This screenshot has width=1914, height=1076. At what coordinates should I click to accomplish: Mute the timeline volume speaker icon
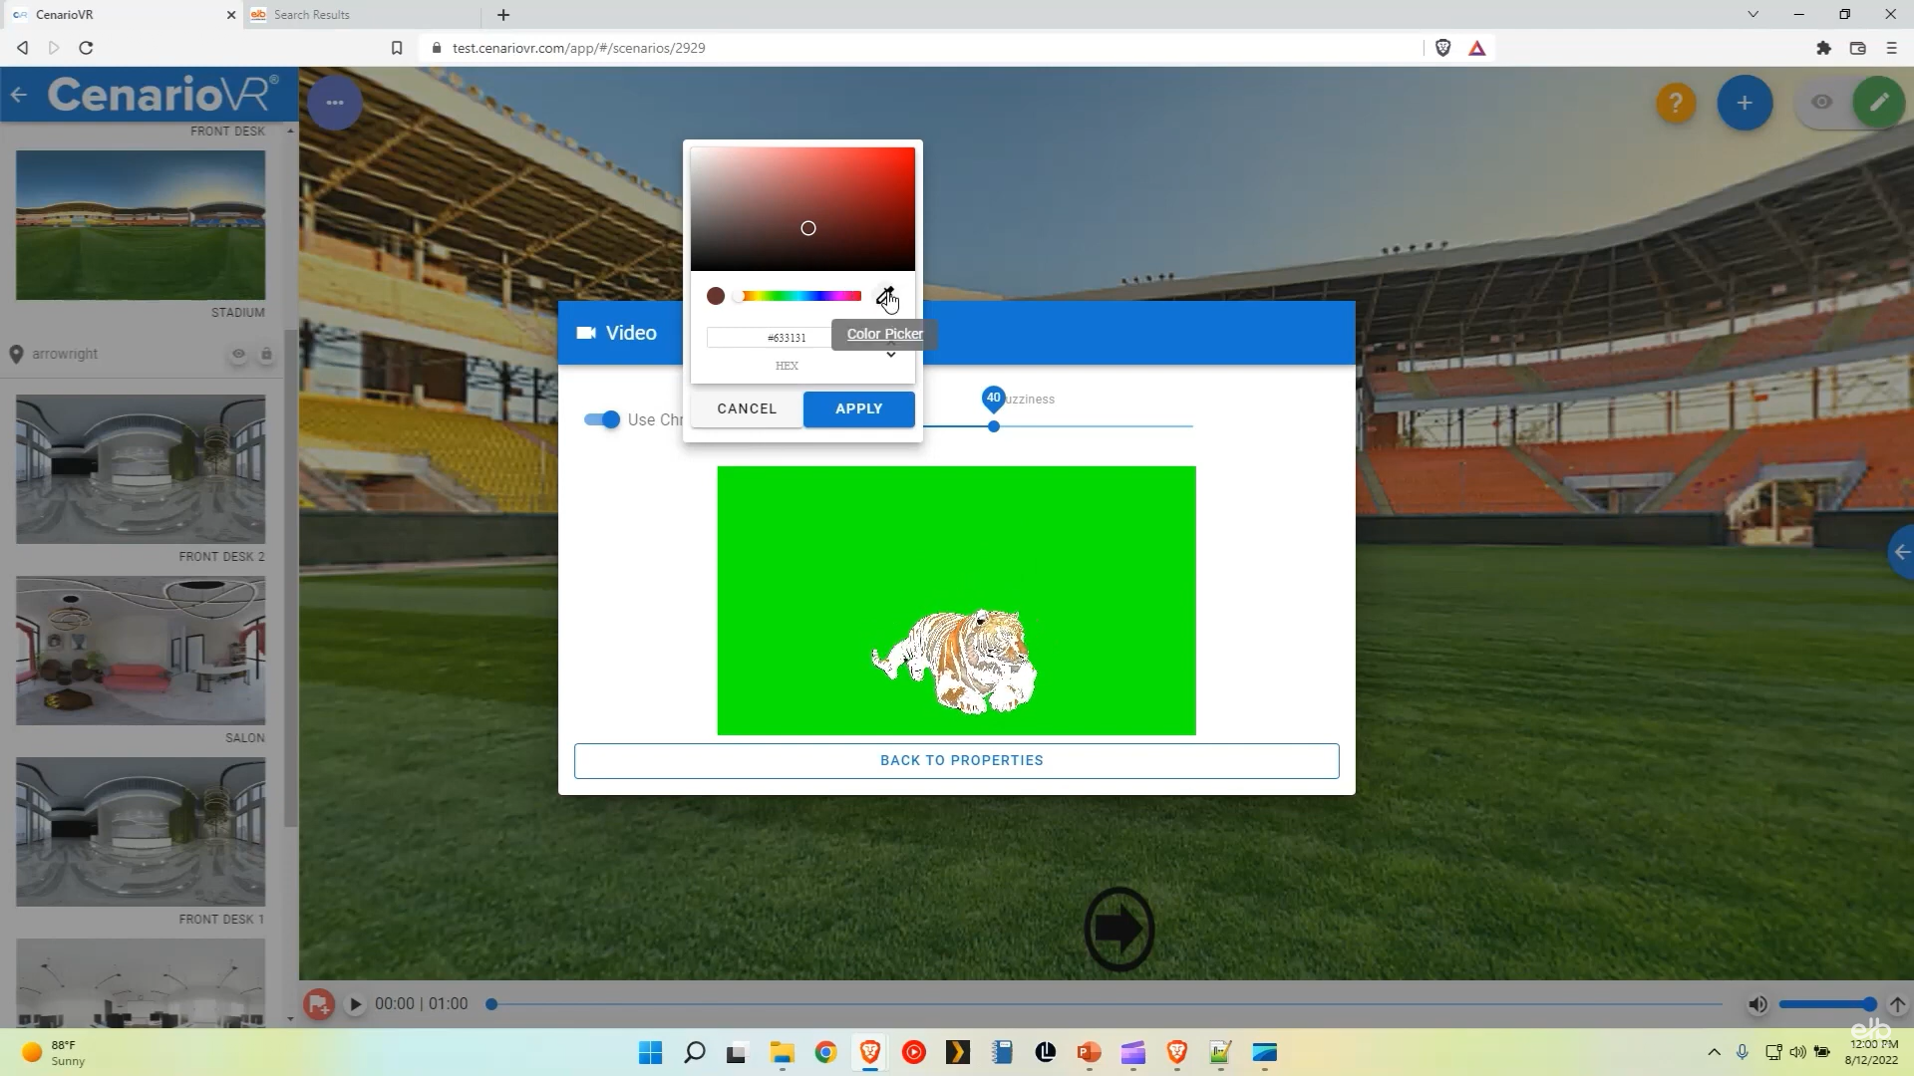[1757, 1004]
